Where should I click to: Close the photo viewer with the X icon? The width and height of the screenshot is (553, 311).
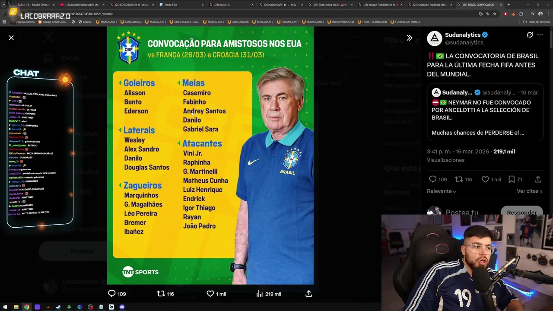(11, 38)
